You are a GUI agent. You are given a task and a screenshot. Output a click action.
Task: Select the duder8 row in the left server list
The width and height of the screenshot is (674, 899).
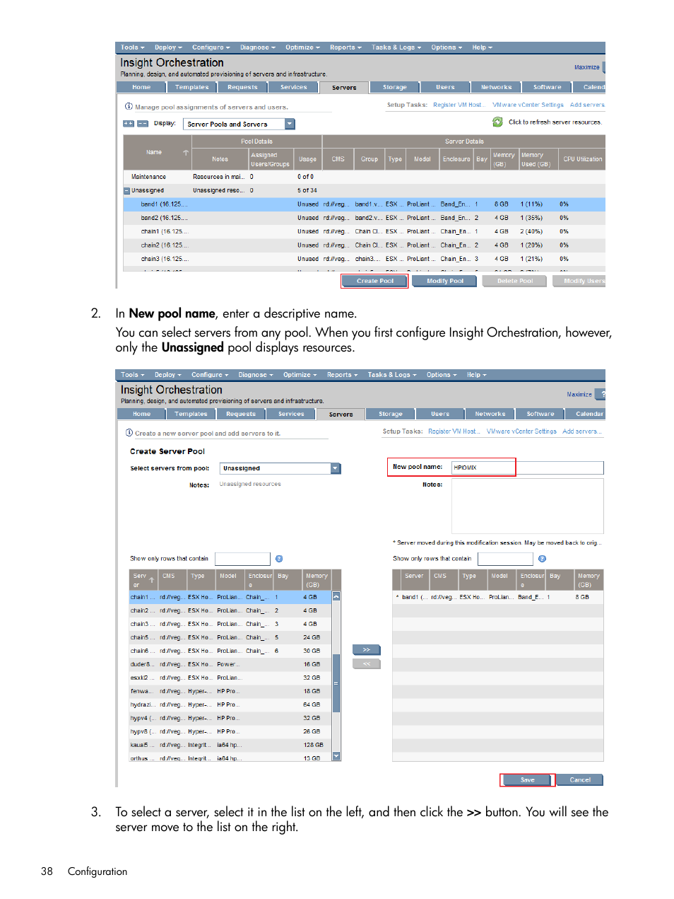tap(230, 664)
